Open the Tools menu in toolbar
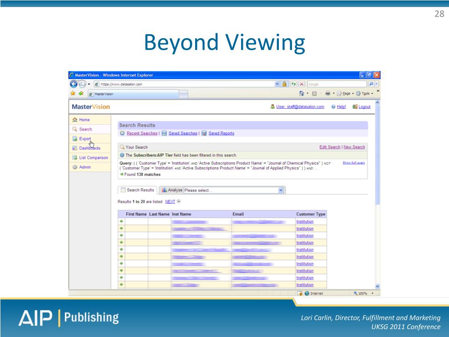 click(364, 93)
